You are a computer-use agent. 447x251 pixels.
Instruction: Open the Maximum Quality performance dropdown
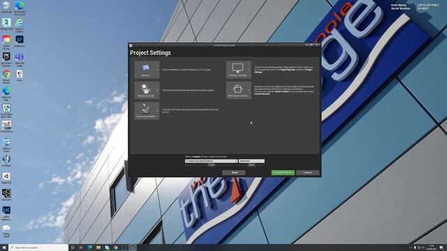(x=147, y=90)
